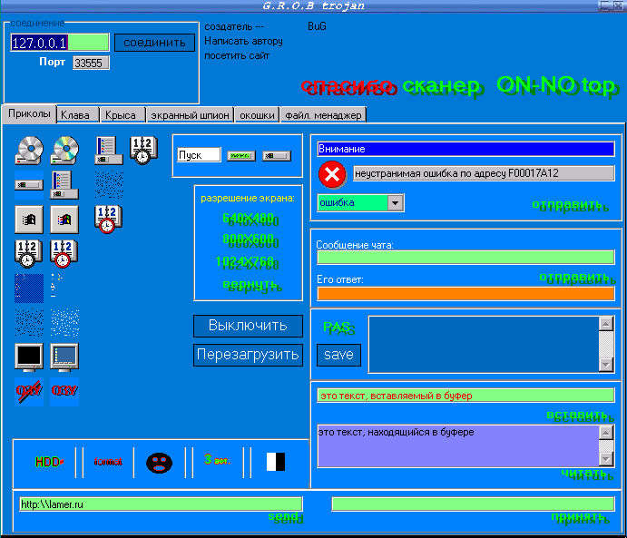Screen dimensions: 627x538
Task: Open the файл. менаджер tab
Action: pos(323,115)
